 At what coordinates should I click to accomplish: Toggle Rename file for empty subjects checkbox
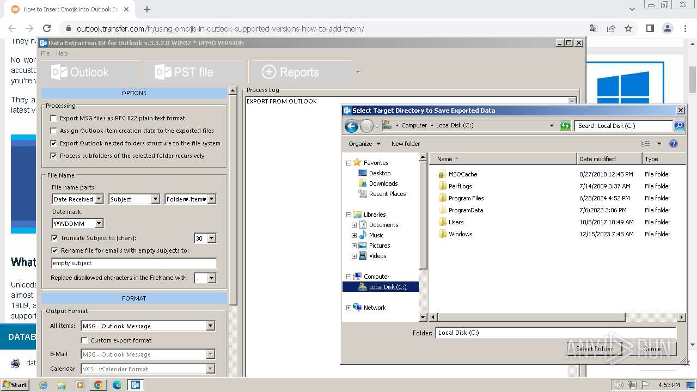pyautogui.click(x=54, y=250)
